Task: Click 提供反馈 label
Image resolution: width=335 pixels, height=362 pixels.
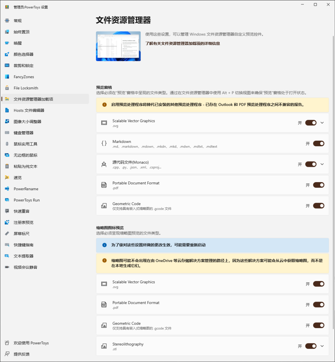Action: pyautogui.click(x=22, y=354)
